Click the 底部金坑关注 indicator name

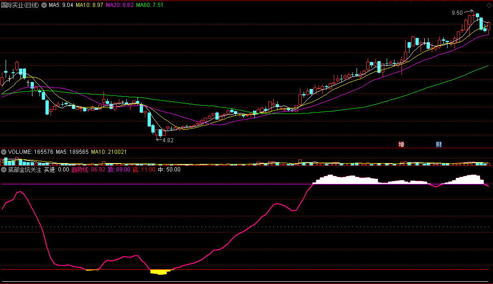click(25, 170)
